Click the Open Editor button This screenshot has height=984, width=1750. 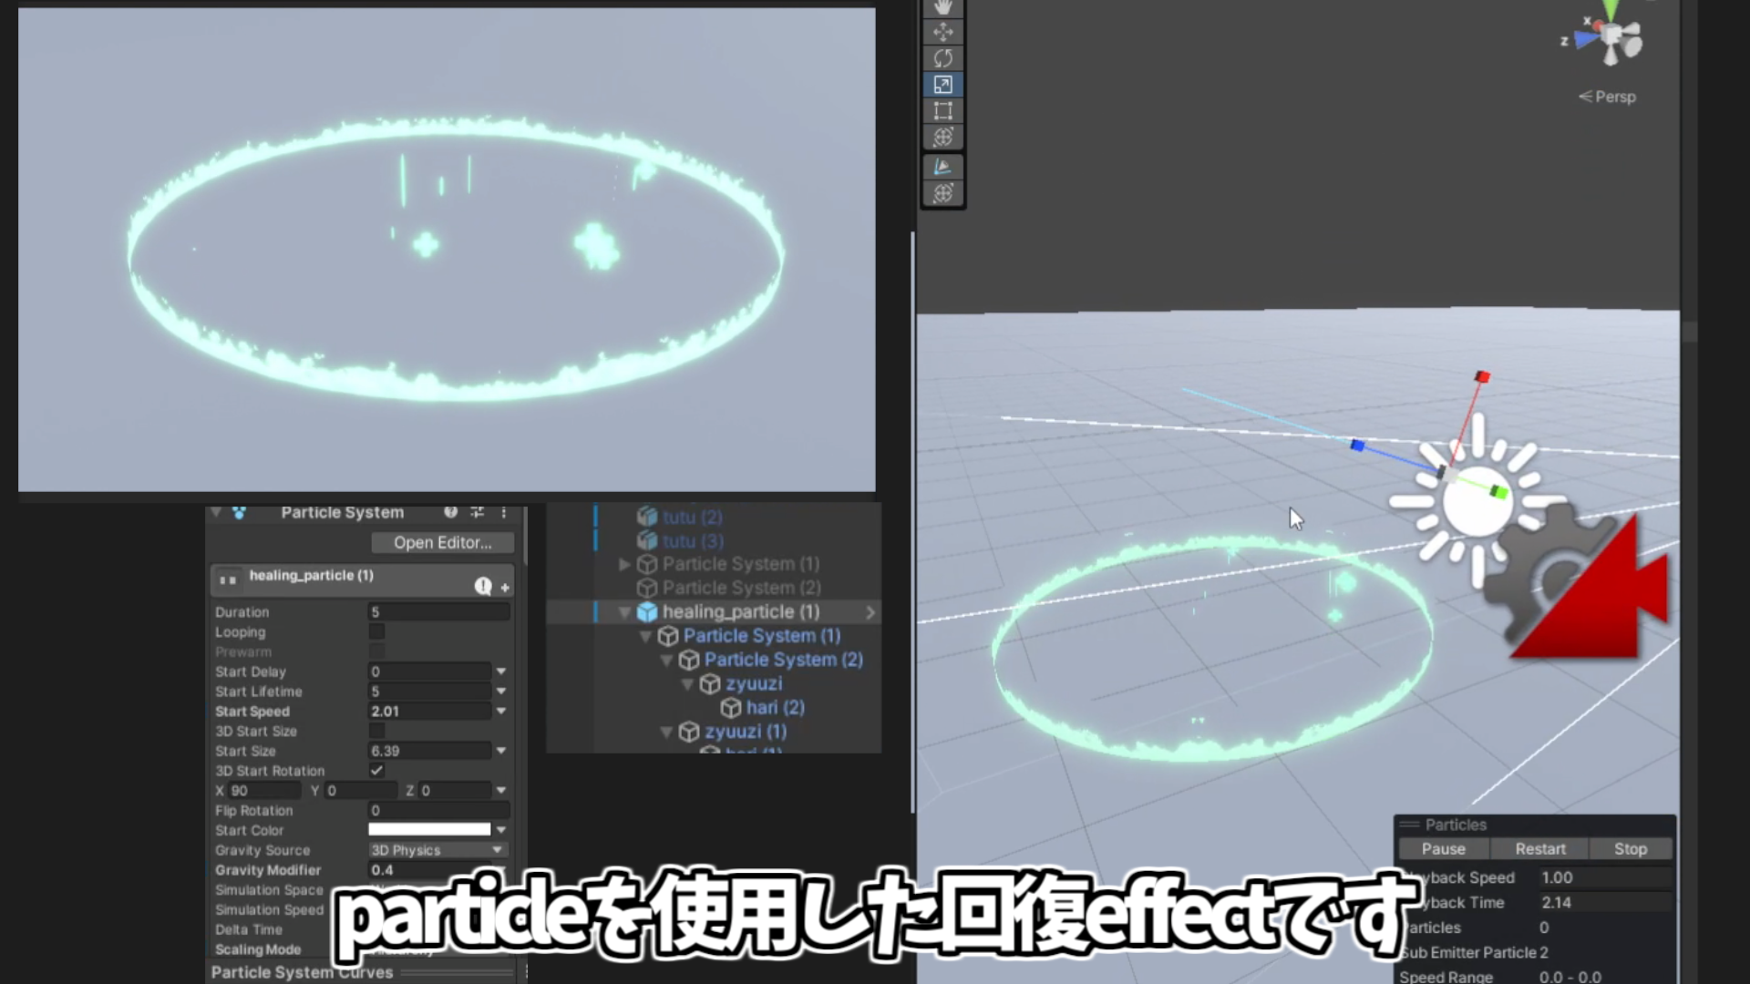(x=443, y=542)
